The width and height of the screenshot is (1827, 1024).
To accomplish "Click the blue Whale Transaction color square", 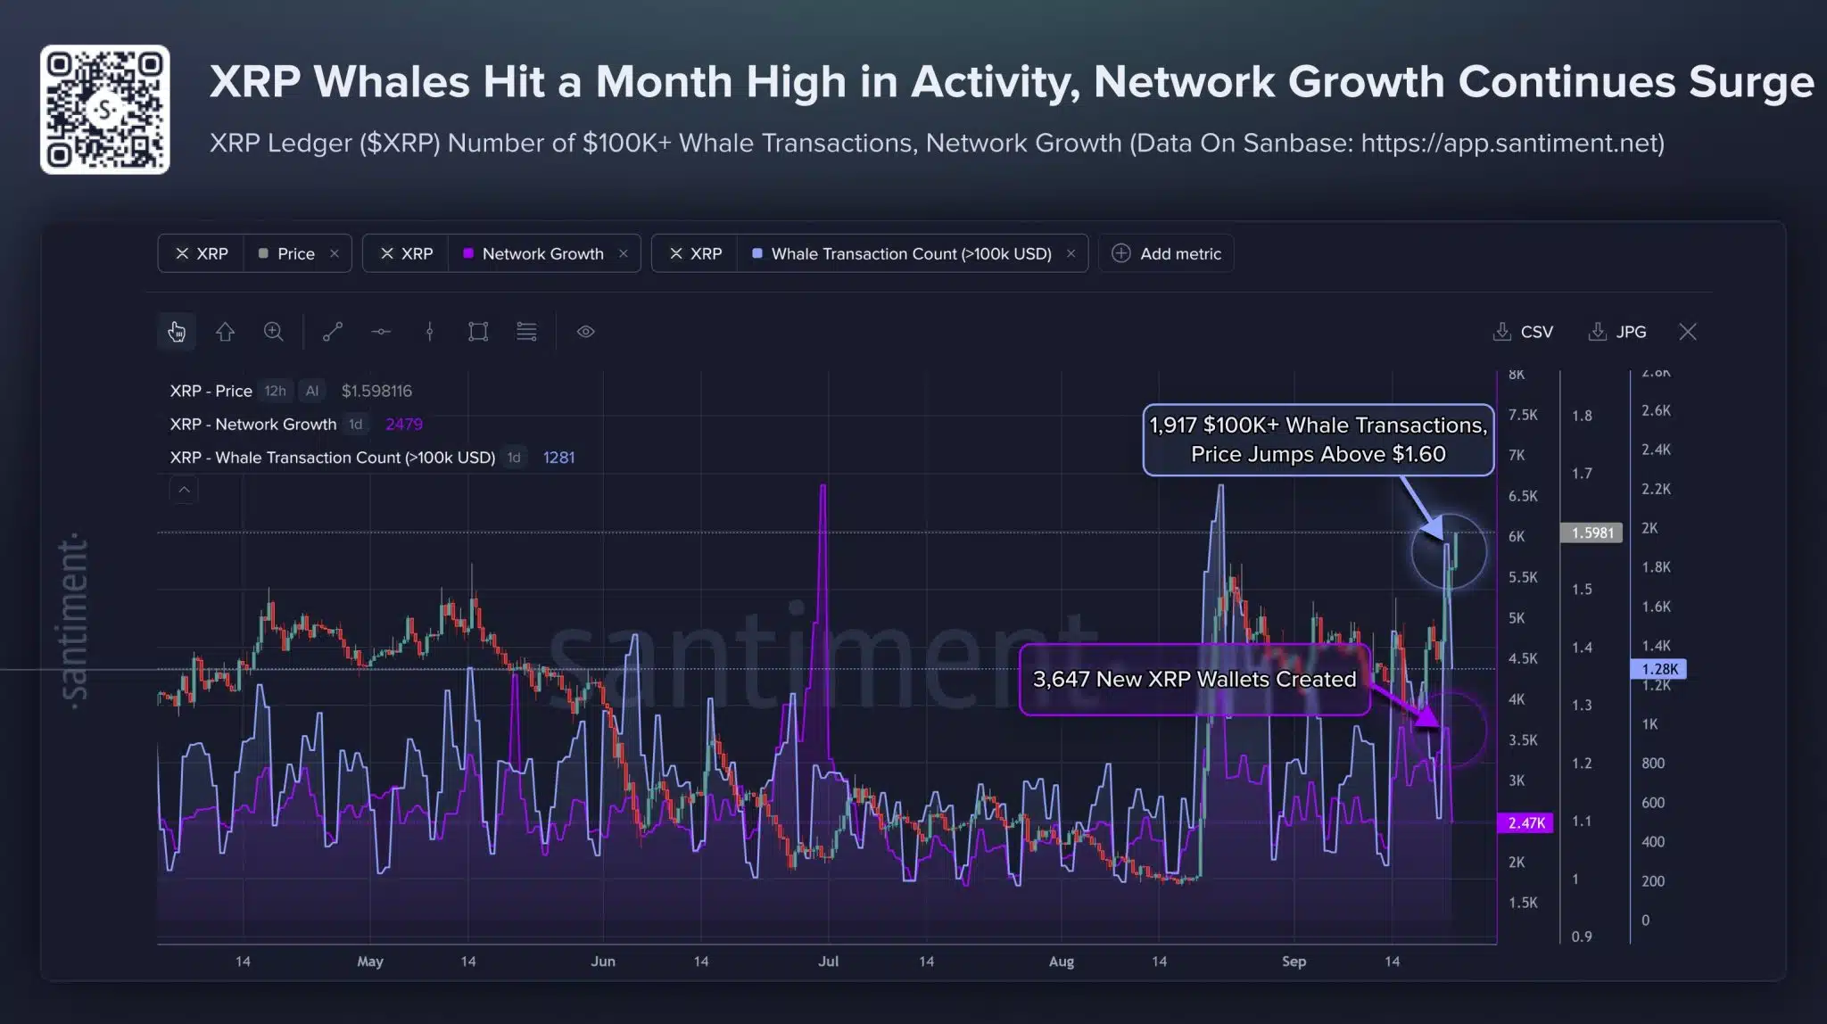I will pyautogui.click(x=757, y=253).
